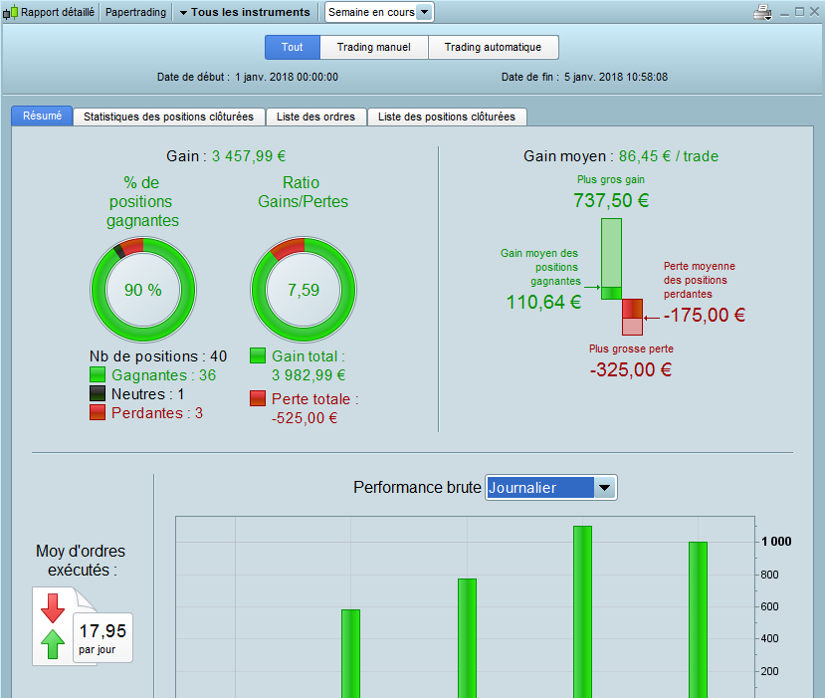This screenshot has height=698, width=825.
Task: Click the Perdantes : 3 text
Action: coord(157,413)
